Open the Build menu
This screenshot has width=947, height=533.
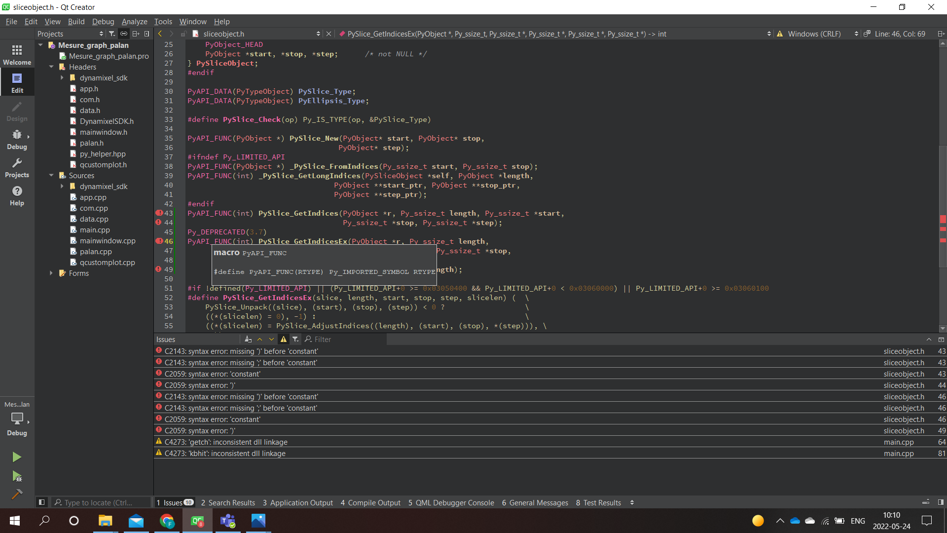click(x=76, y=21)
